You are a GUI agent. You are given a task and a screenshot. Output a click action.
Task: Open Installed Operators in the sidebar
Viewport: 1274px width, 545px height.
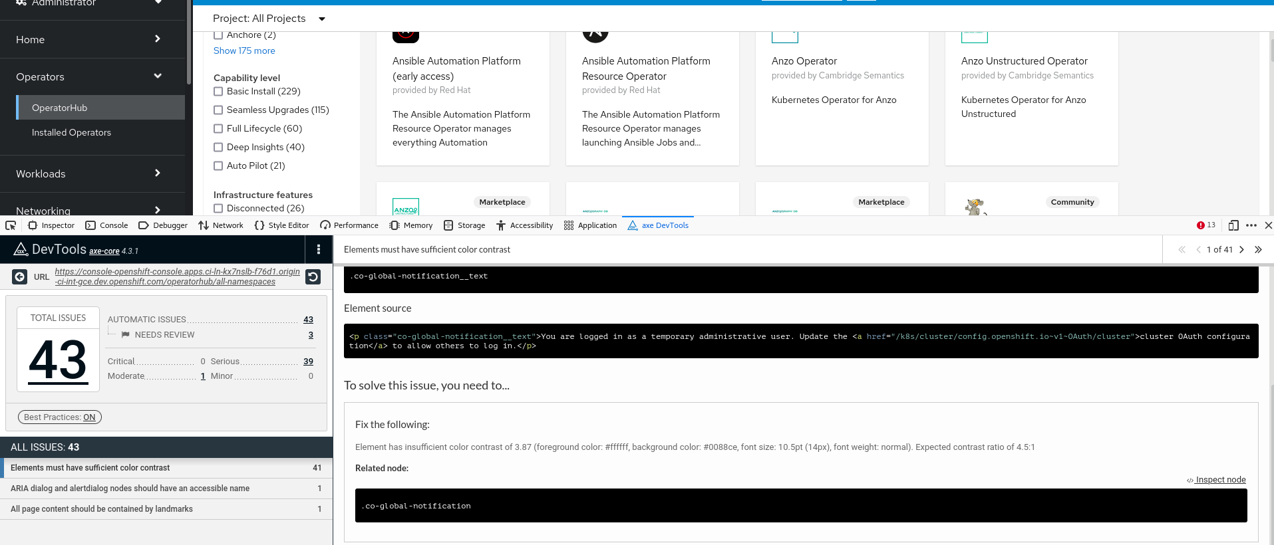[100, 132]
